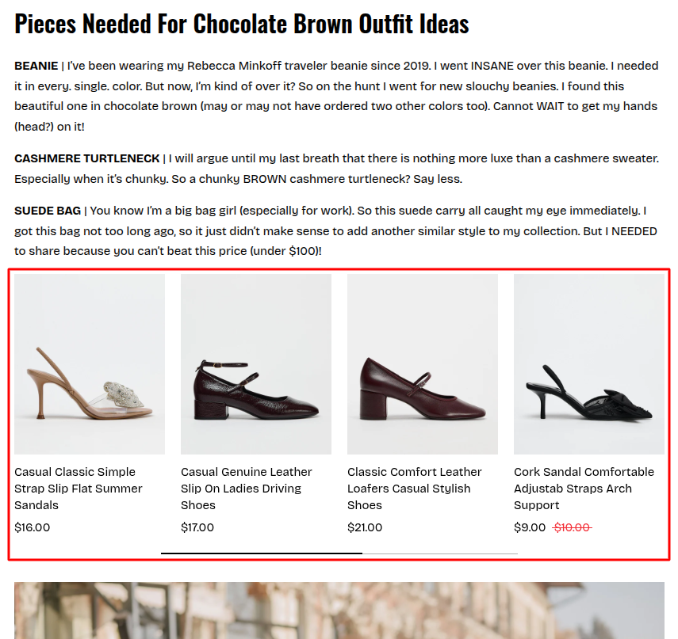Image resolution: width=678 pixels, height=639 pixels.
Task: Click 'Casual Genuine Leather Slip On' product title
Action: coord(246,488)
